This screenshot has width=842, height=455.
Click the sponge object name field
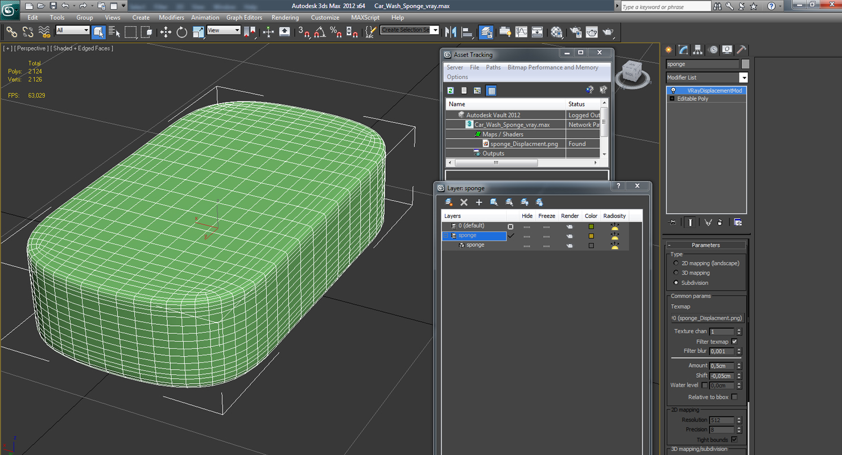click(x=703, y=64)
